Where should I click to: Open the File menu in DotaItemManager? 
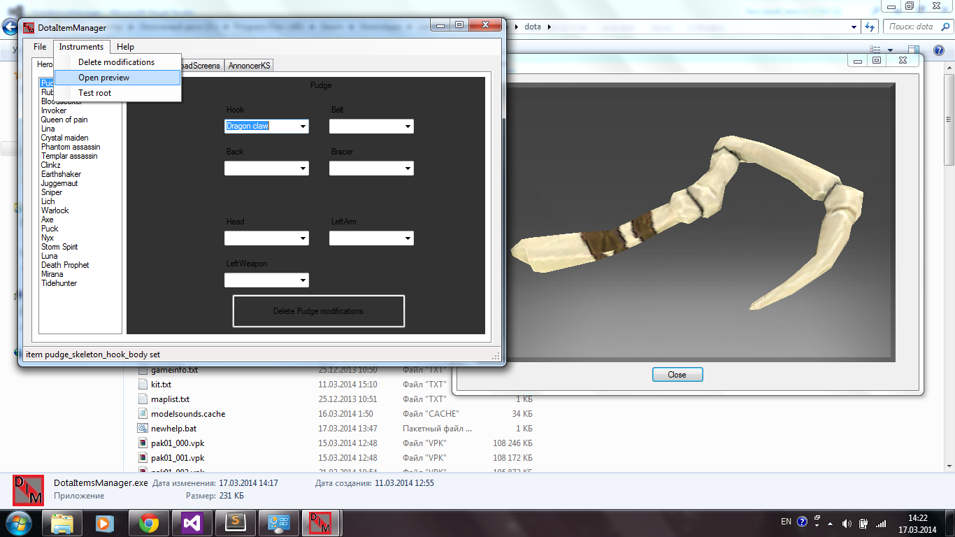[x=40, y=47]
